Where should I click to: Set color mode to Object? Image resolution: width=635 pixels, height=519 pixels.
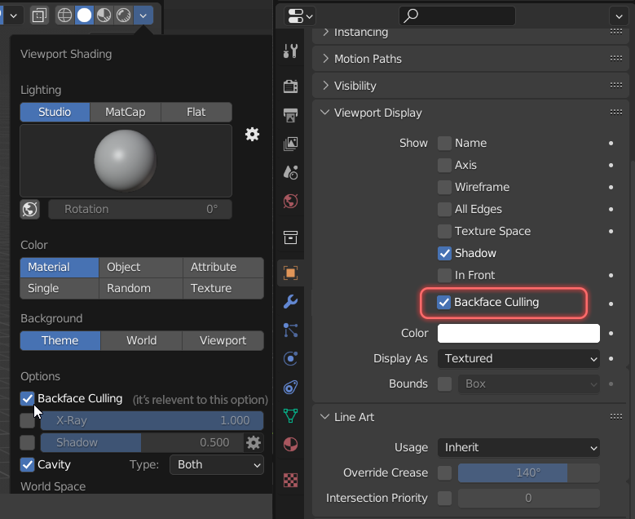coord(140,267)
